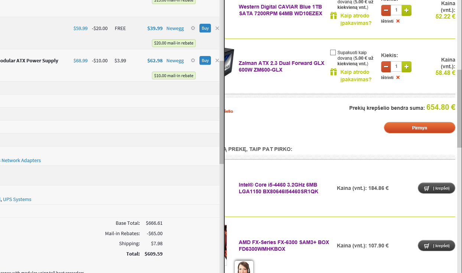Add AMD FX-6300 to cart
This screenshot has width=462, height=273.
tap(437, 246)
